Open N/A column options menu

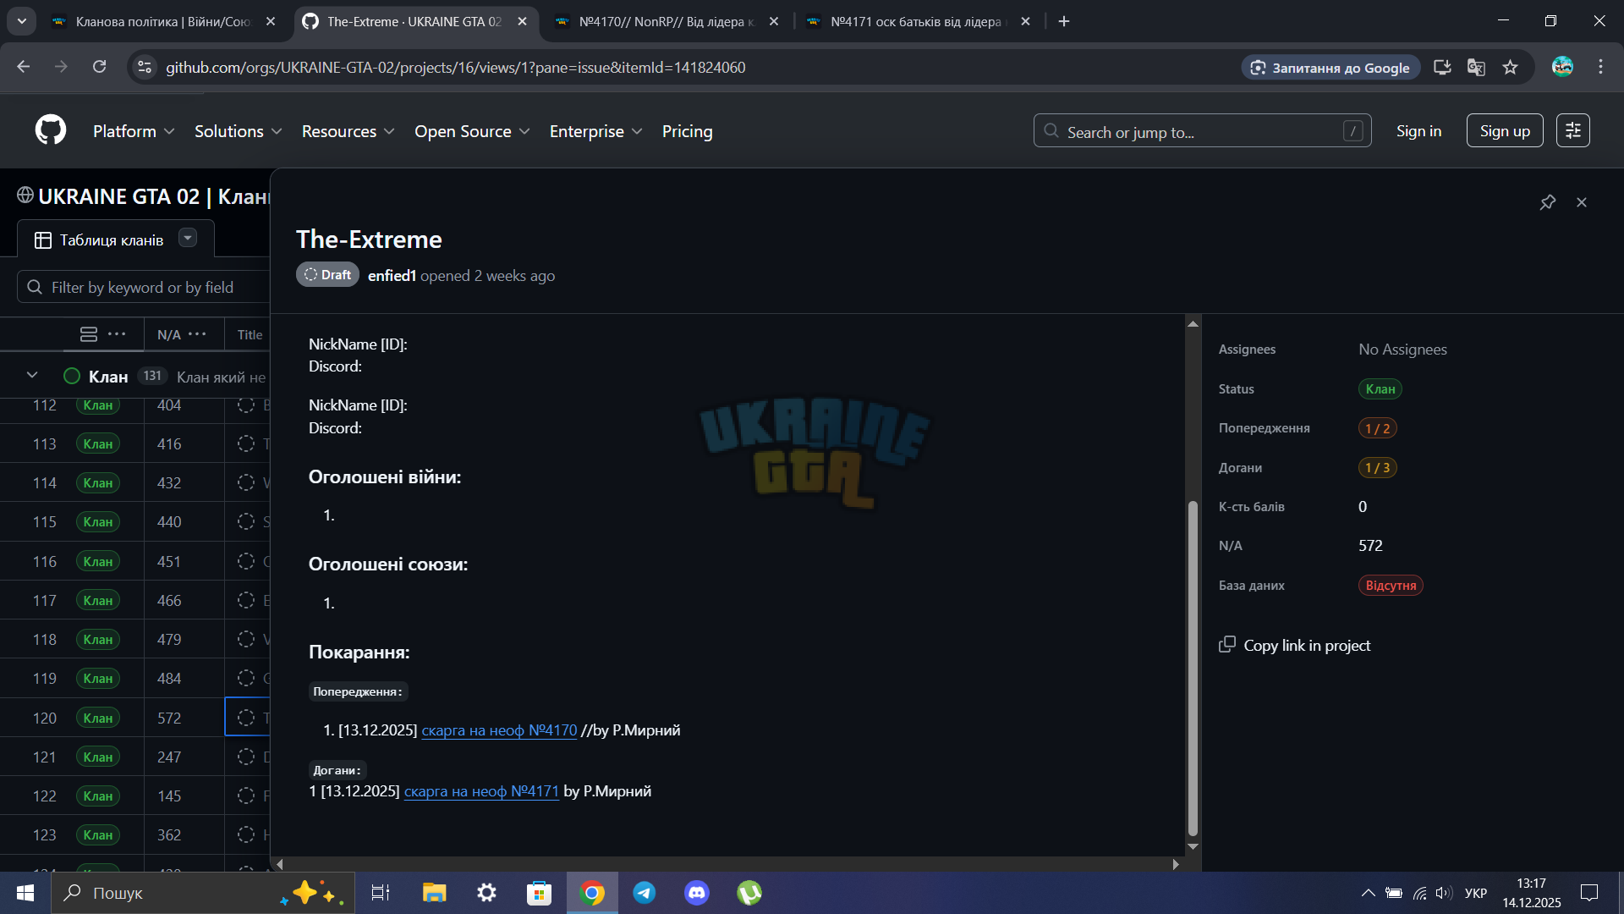tap(197, 333)
